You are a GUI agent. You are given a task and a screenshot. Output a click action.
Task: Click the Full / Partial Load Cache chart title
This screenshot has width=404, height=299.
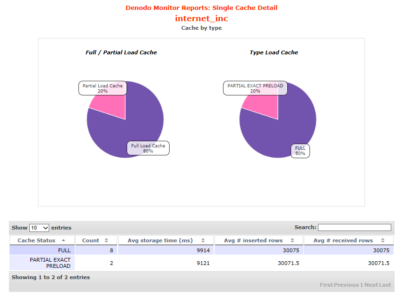[121, 52]
